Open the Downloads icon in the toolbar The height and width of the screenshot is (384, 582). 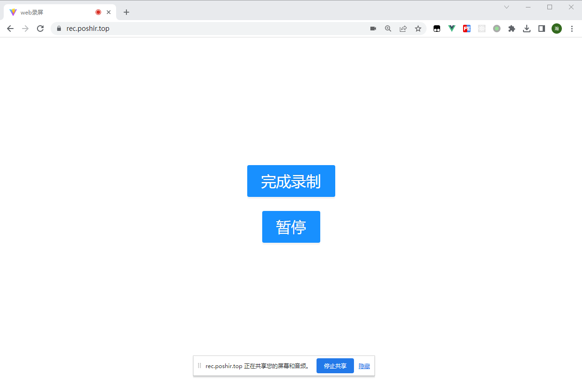tap(526, 29)
